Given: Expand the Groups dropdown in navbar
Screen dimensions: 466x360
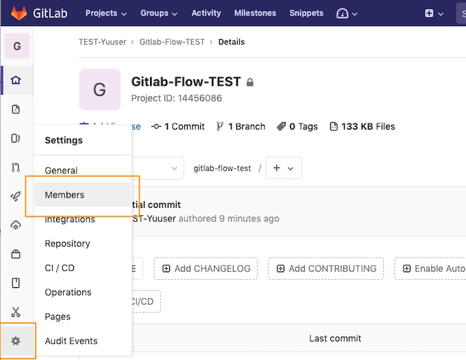Looking at the screenshot, I should coord(159,13).
